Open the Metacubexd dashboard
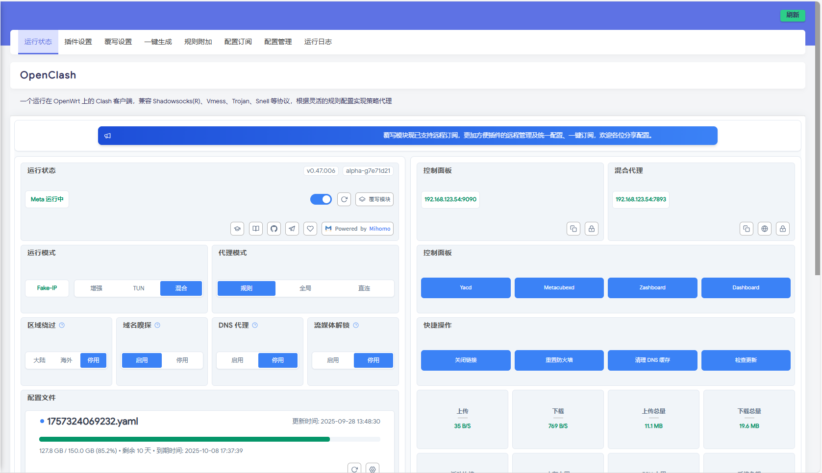Viewport: 822px width, 473px height. [559, 288]
